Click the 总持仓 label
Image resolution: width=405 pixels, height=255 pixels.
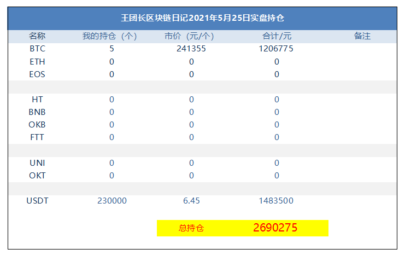(191, 228)
